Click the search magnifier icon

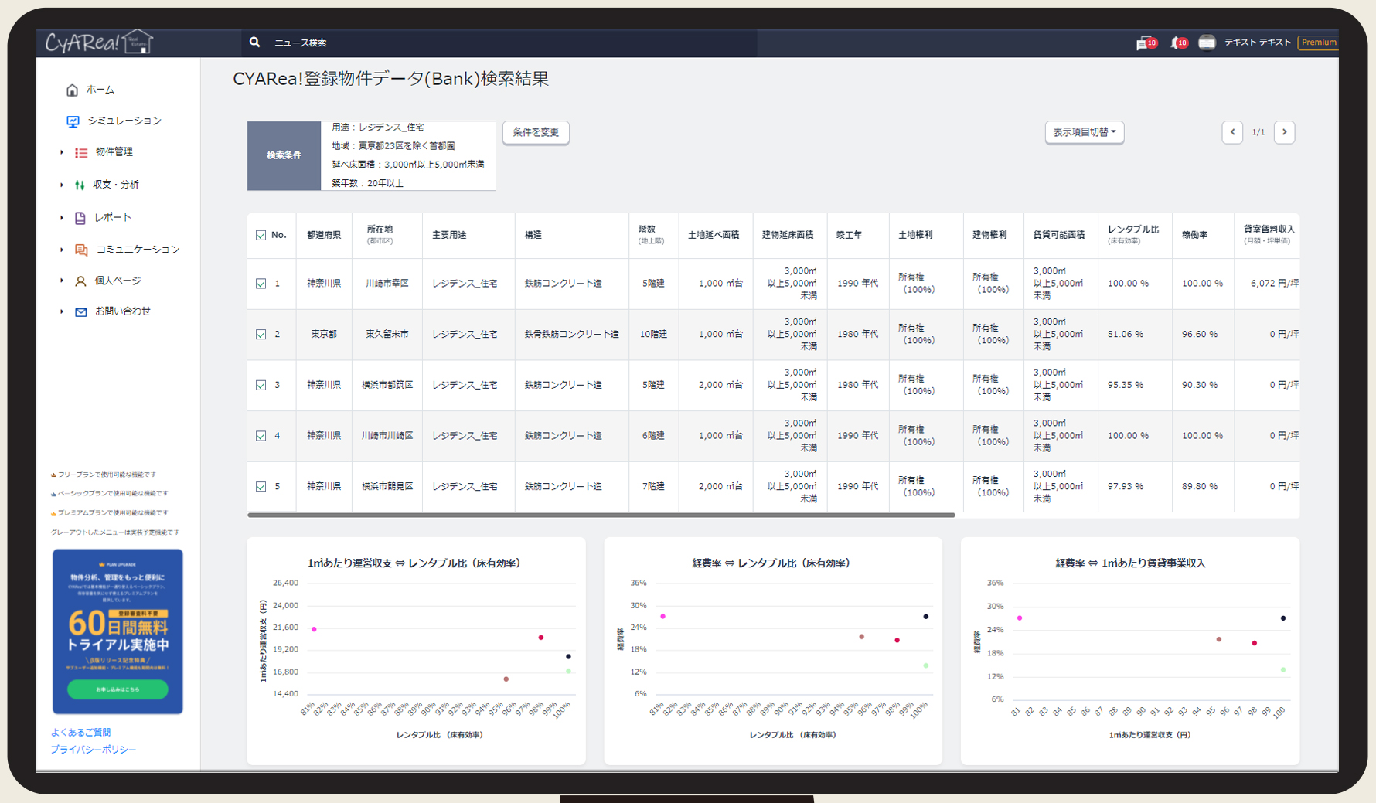click(254, 43)
